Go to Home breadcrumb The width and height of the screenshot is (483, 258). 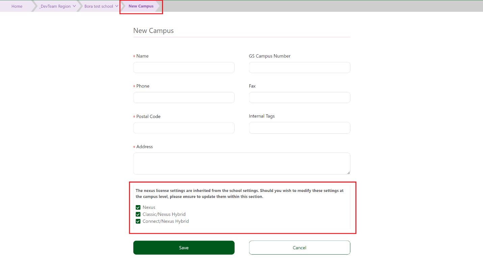point(17,6)
